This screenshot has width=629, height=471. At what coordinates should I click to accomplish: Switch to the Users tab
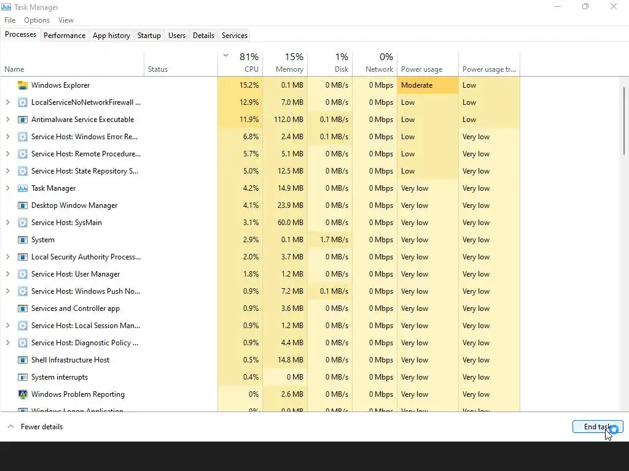point(177,36)
